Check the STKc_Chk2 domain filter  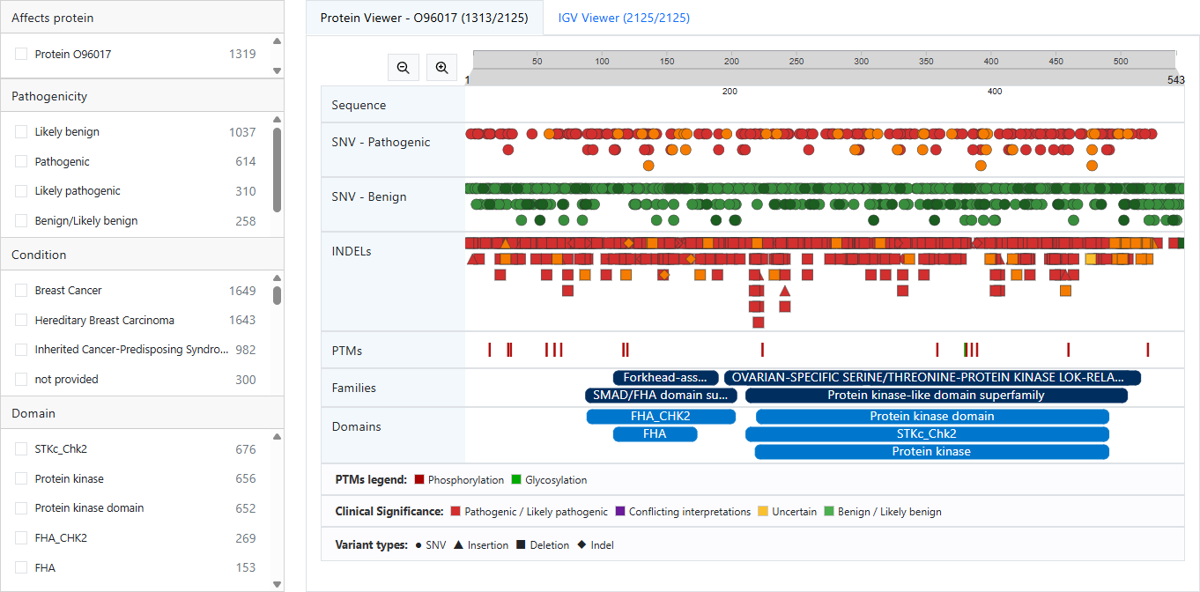click(x=22, y=448)
